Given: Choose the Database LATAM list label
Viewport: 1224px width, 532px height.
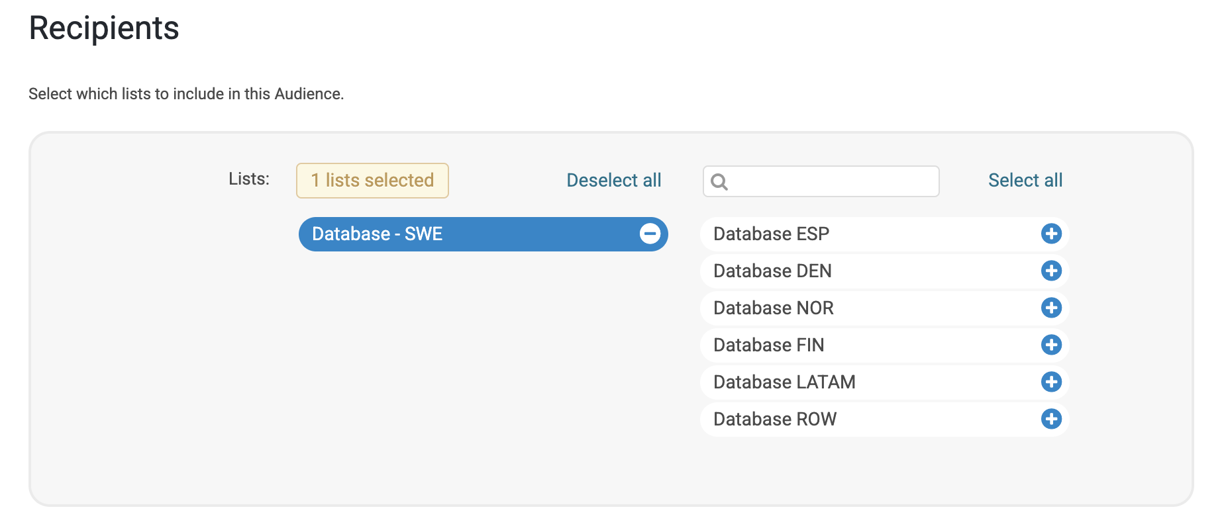Looking at the screenshot, I should [784, 382].
